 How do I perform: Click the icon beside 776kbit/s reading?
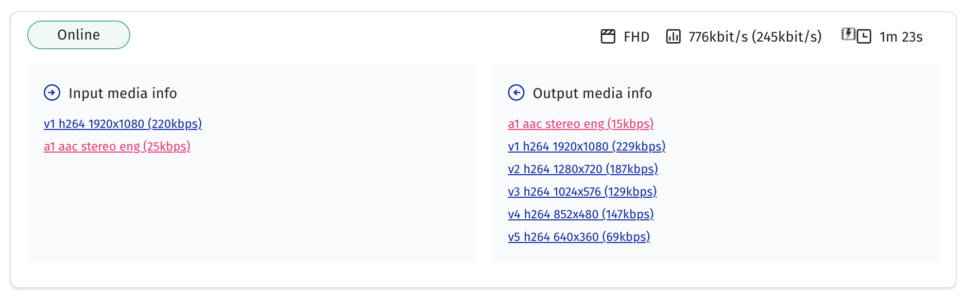pyautogui.click(x=674, y=36)
